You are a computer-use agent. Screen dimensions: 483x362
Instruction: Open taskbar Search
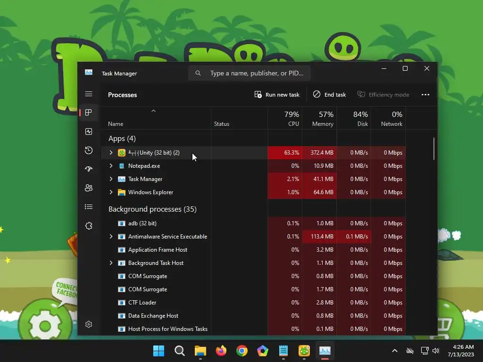tap(180, 351)
